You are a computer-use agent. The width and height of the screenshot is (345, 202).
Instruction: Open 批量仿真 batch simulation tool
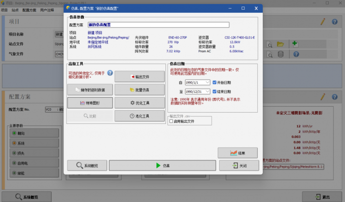(x=140, y=90)
